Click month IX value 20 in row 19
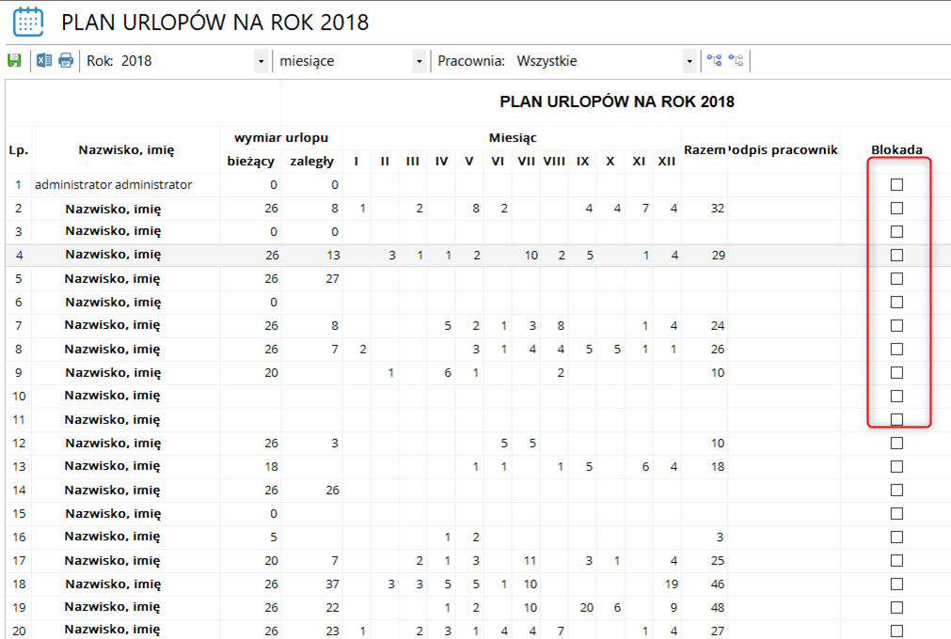Screen dimensions: 951x639 [586, 607]
